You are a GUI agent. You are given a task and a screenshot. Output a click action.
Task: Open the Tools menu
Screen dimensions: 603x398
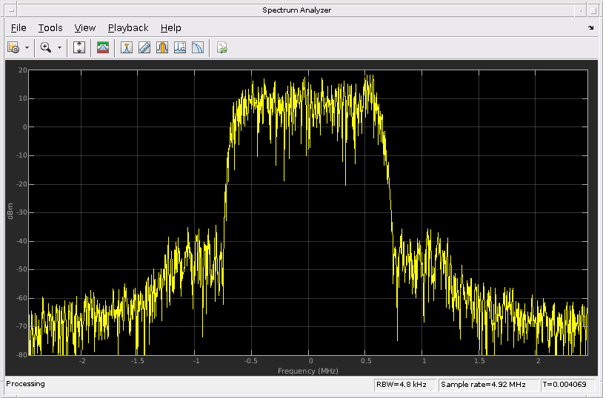(x=50, y=27)
